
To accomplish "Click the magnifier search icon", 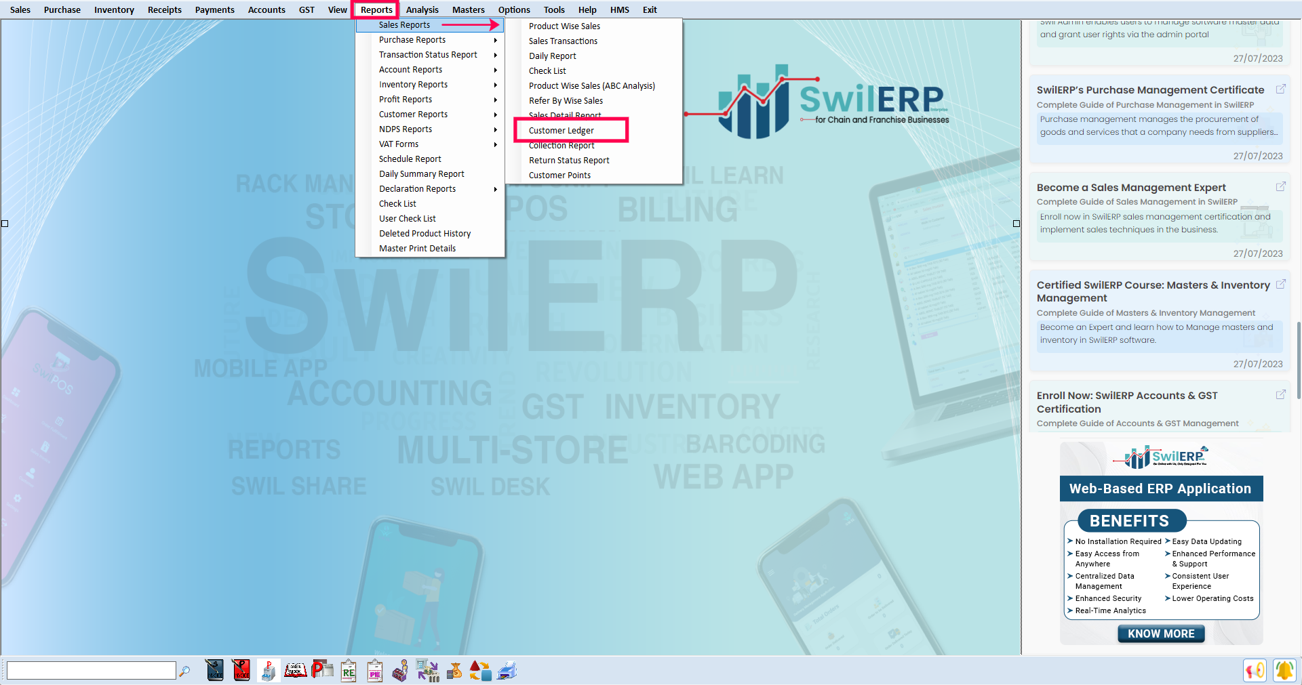I will coord(184,671).
